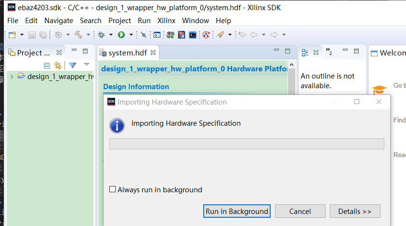Open the hammer Build dropdown arrow
Viewport: 406px width, 226px height.
(x=88, y=35)
